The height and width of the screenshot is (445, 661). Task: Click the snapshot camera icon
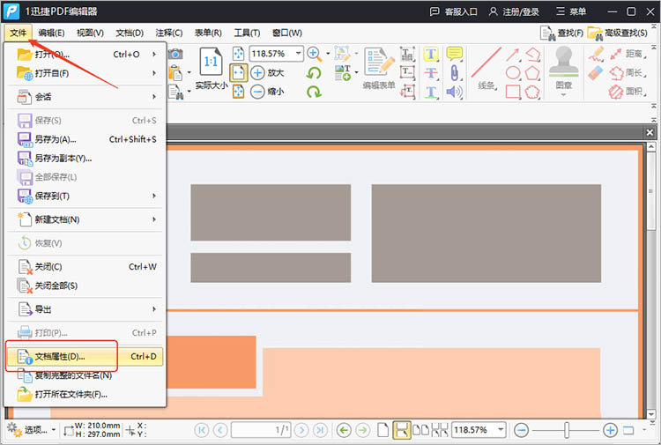click(175, 54)
